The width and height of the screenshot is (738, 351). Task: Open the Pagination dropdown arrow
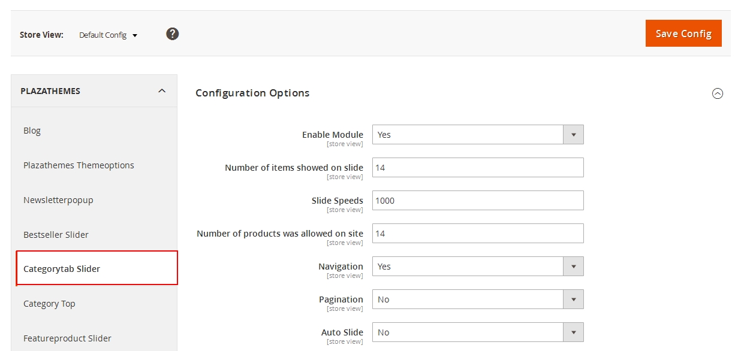pos(574,299)
